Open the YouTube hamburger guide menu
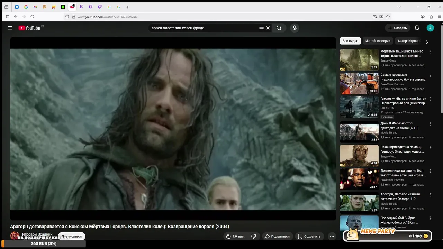This screenshot has width=443, height=249. coord(10,28)
